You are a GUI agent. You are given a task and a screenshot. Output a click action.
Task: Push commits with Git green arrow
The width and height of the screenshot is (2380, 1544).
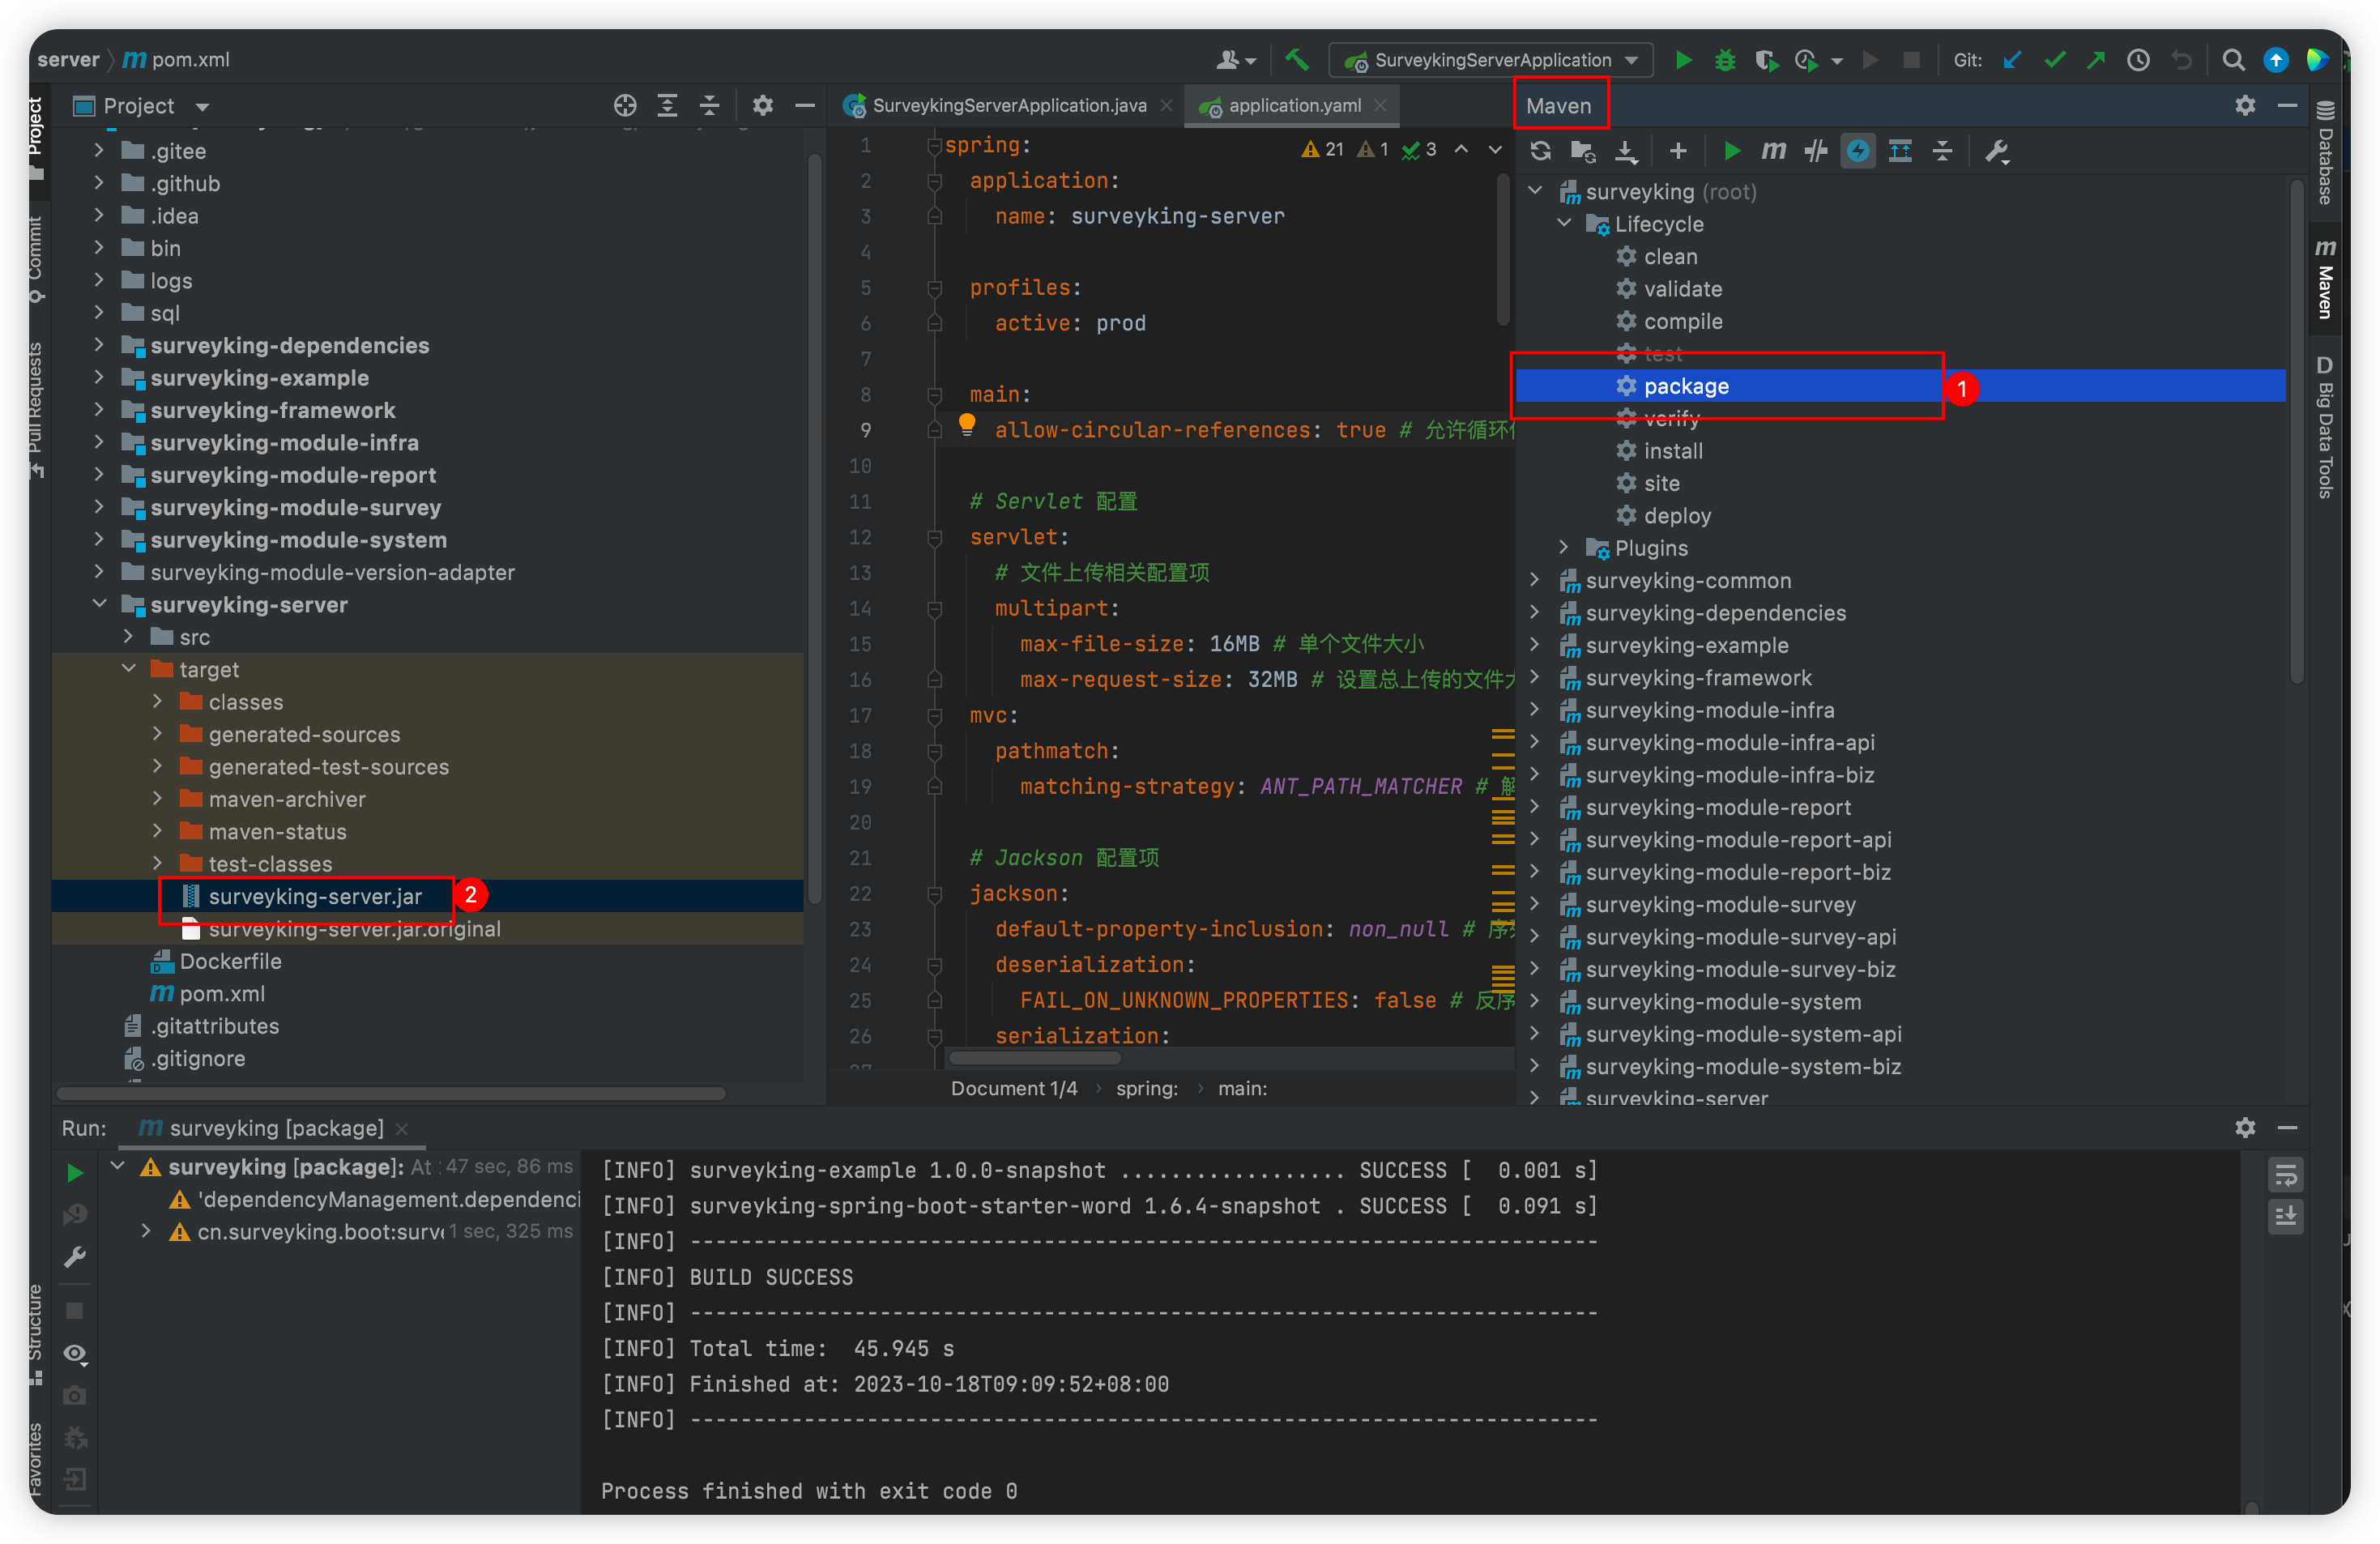[2096, 60]
